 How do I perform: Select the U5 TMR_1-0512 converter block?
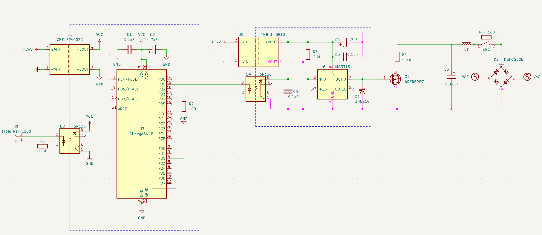pos(258,52)
